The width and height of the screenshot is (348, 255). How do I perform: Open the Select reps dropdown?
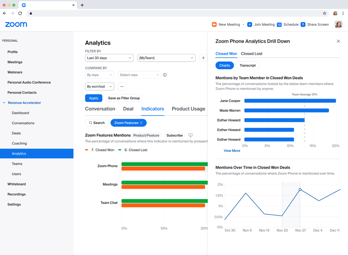tap(139, 75)
